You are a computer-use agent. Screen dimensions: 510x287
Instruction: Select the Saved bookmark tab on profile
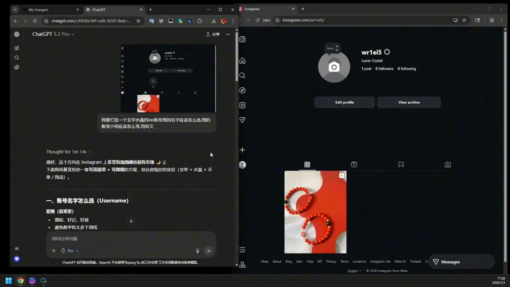[x=401, y=164]
